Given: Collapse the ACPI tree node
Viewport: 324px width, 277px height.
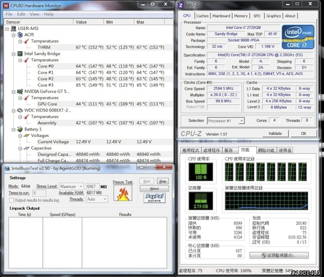Looking at the screenshot, I should [14, 35].
